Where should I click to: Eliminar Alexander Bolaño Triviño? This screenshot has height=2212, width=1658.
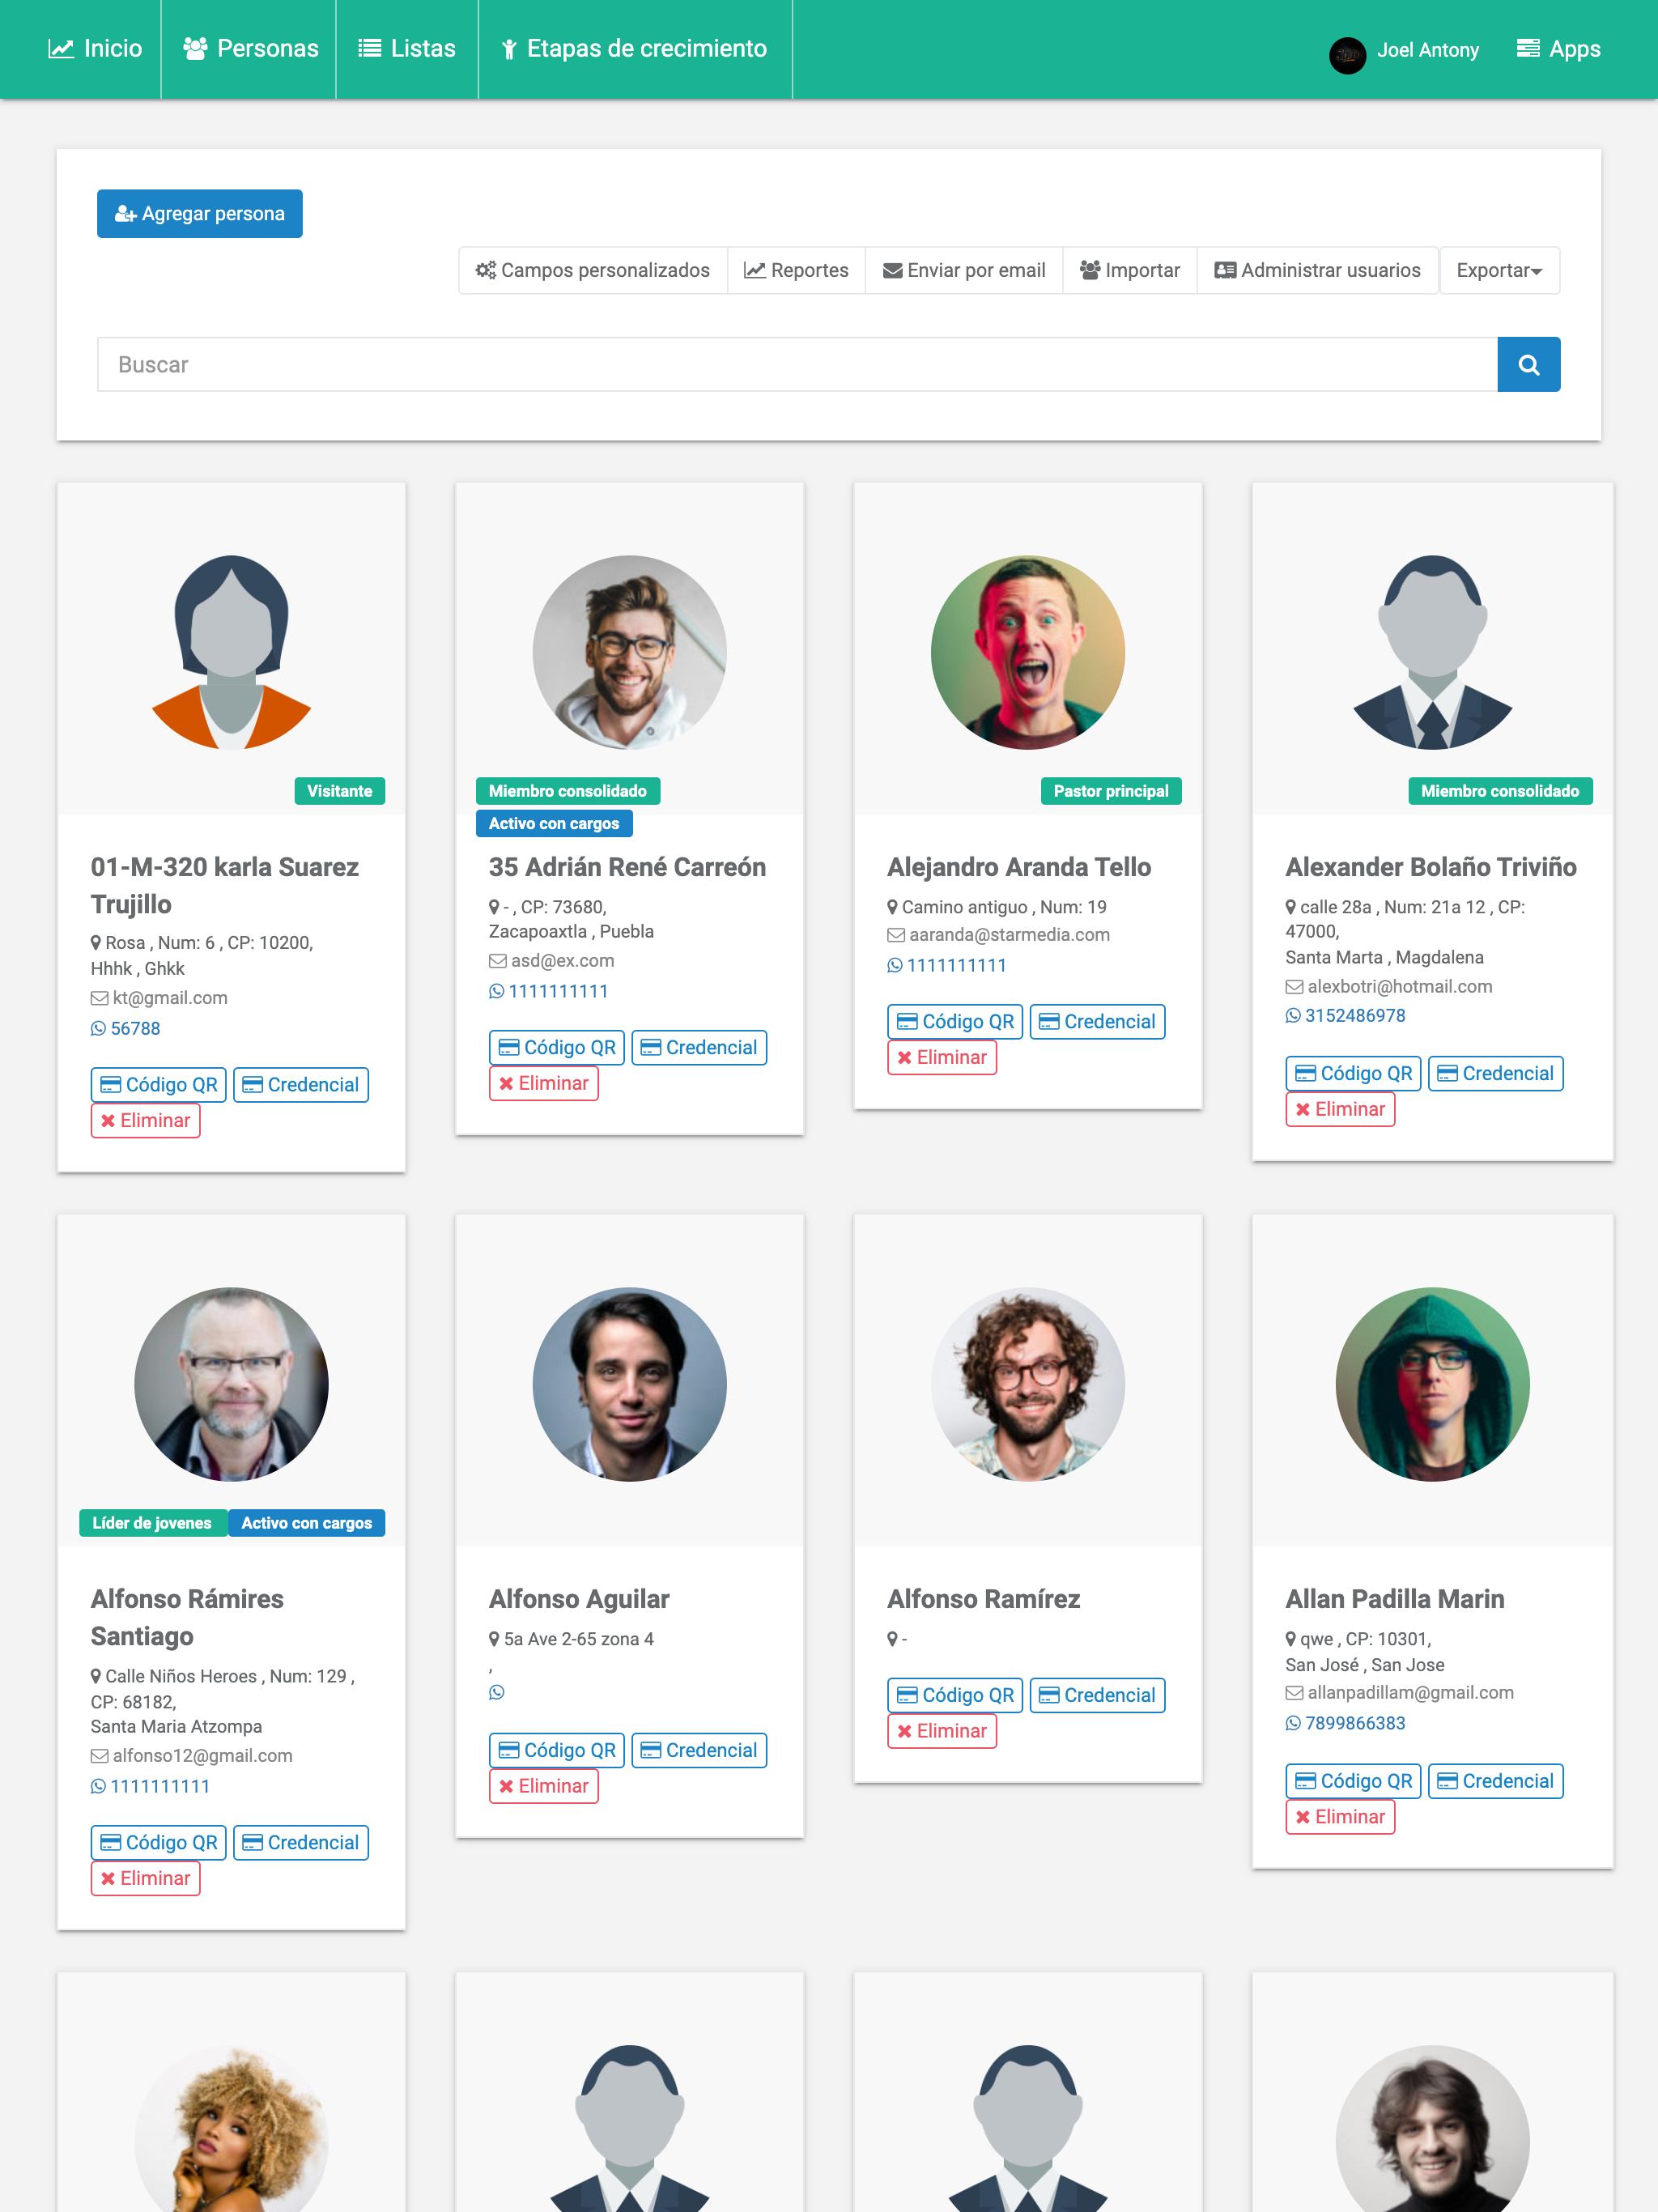(1340, 1109)
